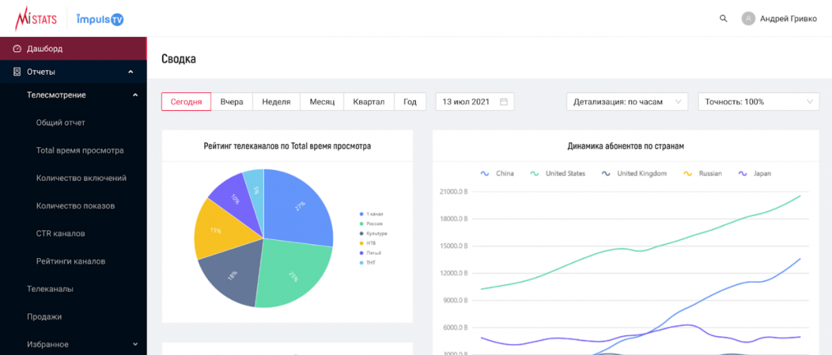
Task: Toggle the Russian legend series
Action: [702, 173]
